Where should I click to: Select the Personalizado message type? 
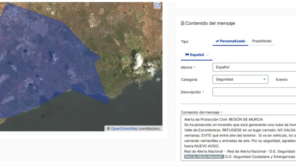pos(230,41)
